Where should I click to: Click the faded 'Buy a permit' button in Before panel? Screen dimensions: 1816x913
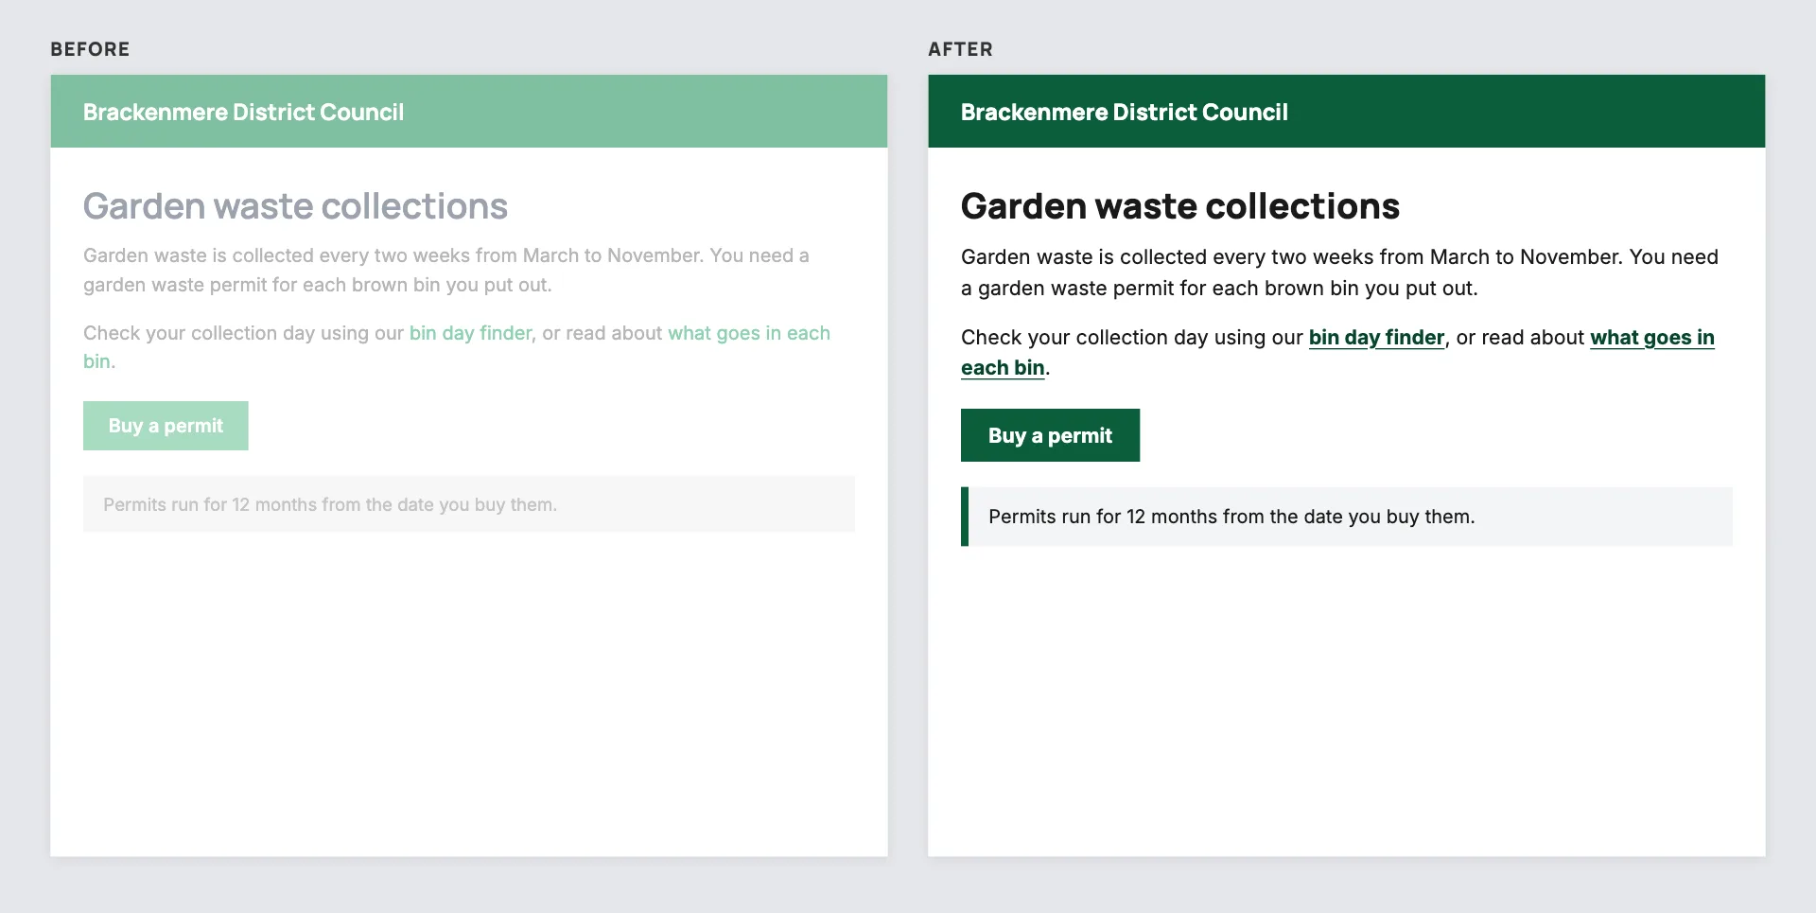click(x=166, y=426)
